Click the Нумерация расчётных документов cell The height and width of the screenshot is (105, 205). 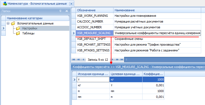click(x=157, y=21)
